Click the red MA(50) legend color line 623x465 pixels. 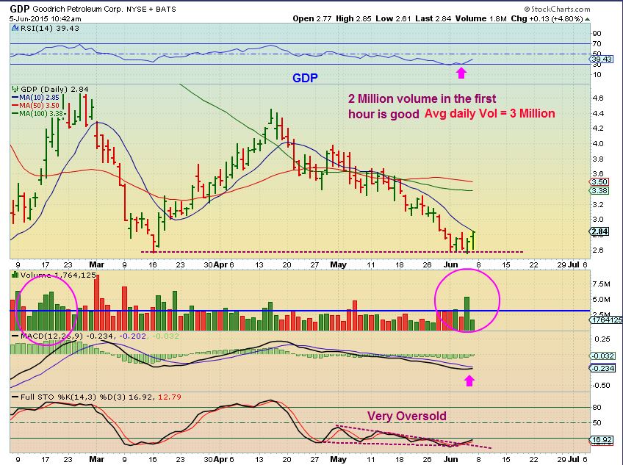click(x=15, y=105)
